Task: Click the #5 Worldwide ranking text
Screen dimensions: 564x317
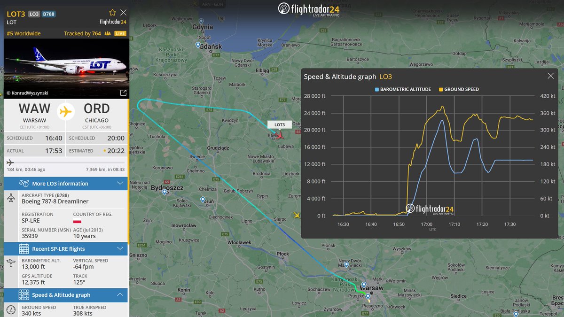Action: [x=23, y=33]
